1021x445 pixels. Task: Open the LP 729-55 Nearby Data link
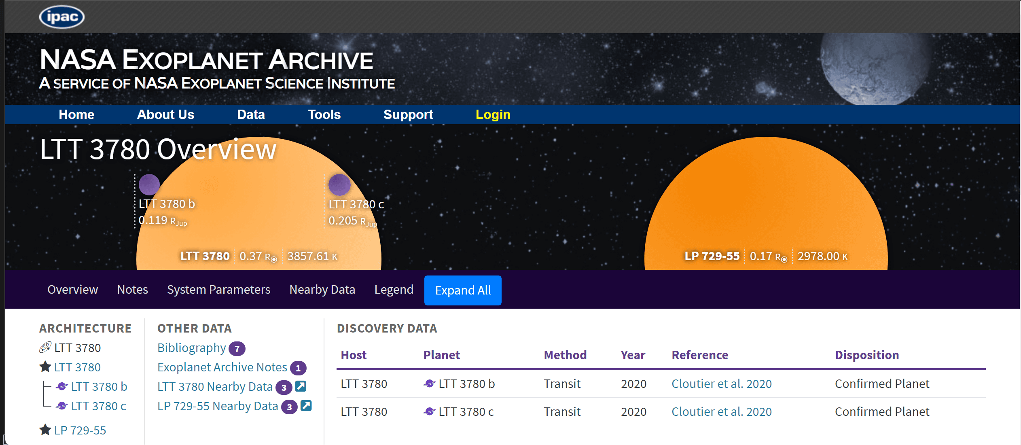point(218,406)
